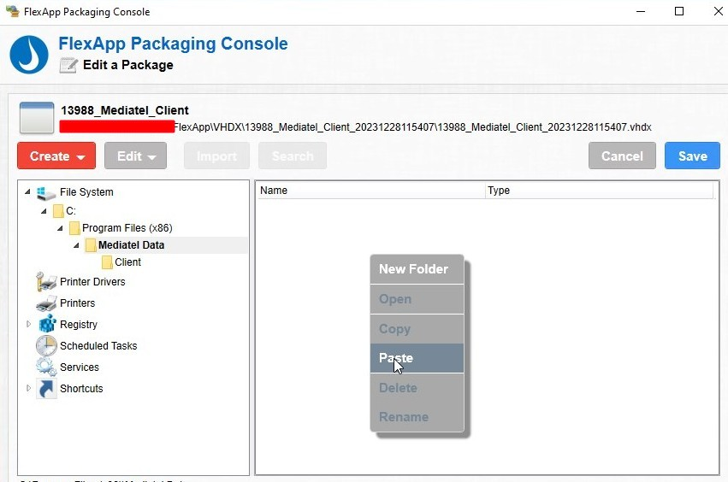Image resolution: width=728 pixels, height=482 pixels.
Task: Open the Create dropdown button
Action: click(56, 156)
